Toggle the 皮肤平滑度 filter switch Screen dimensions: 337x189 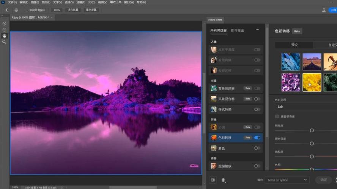[257, 50]
